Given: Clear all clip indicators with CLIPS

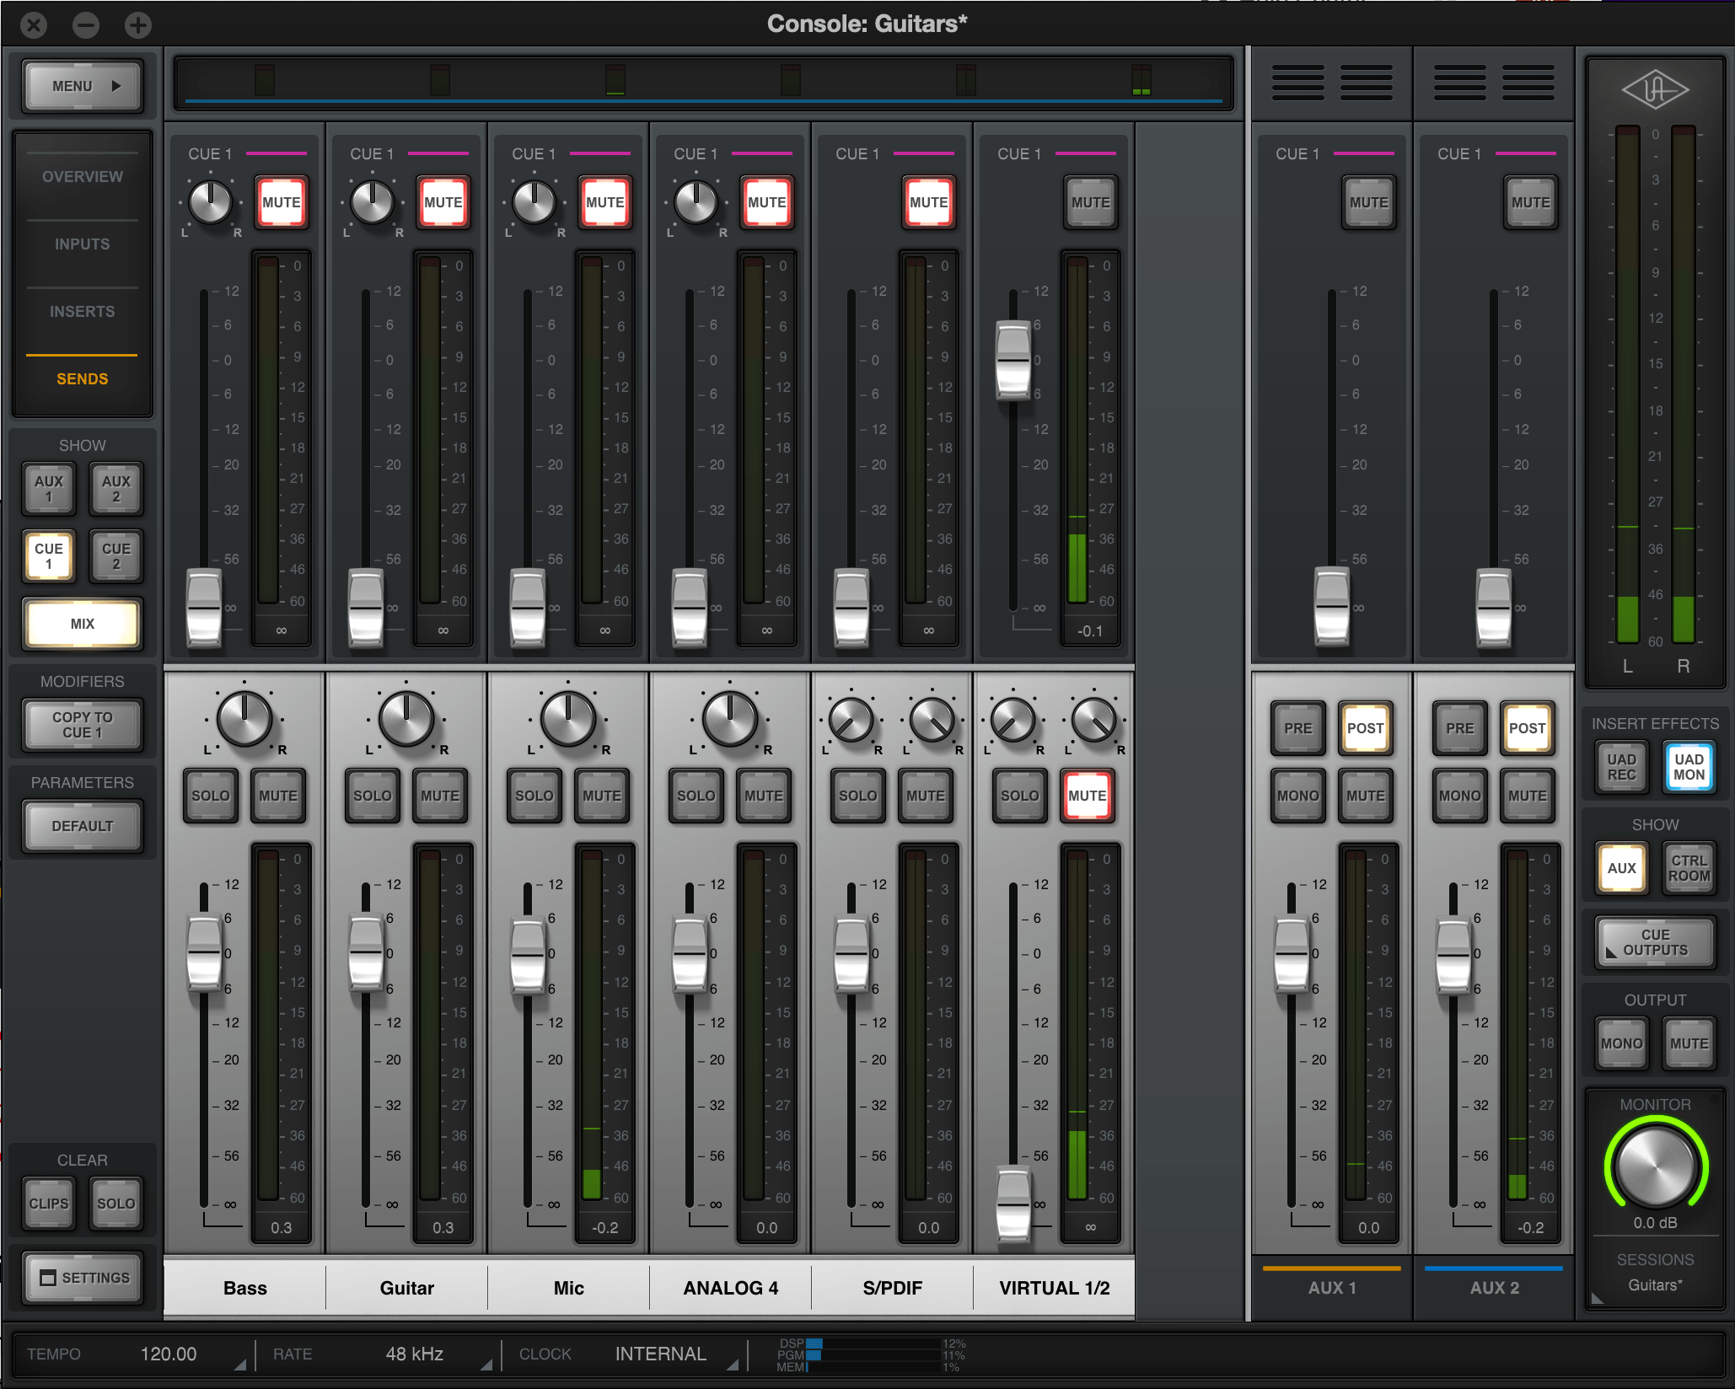Looking at the screenshot, I should pos(49,1204).
